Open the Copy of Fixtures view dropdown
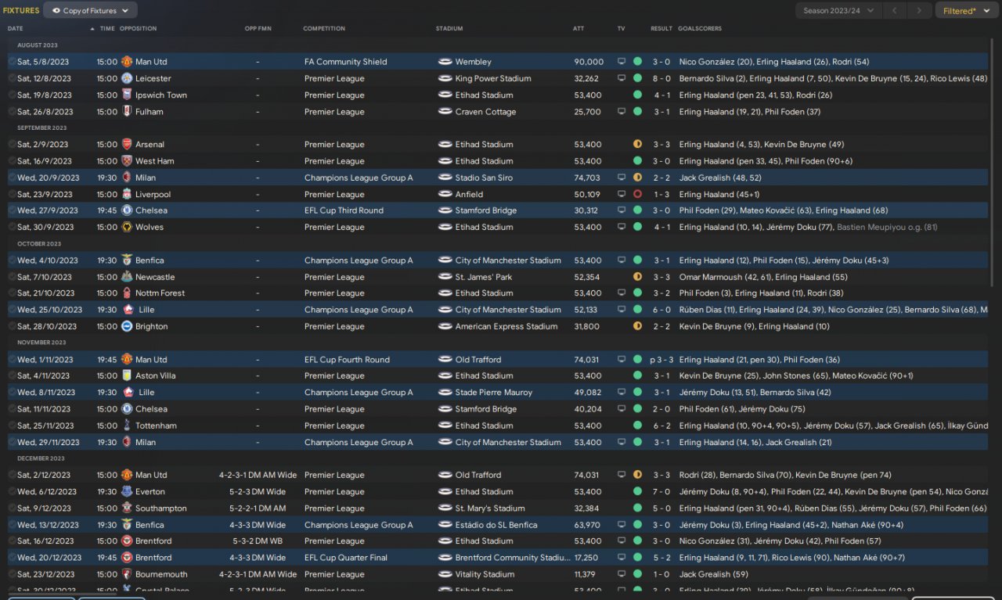The height and width of the screenshot is (600, 1002). (x=91, y=11)
